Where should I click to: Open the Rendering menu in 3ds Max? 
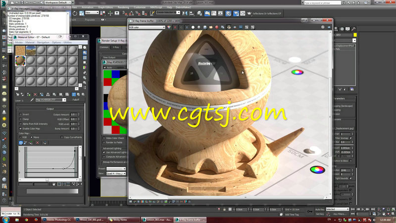[123, 7]
